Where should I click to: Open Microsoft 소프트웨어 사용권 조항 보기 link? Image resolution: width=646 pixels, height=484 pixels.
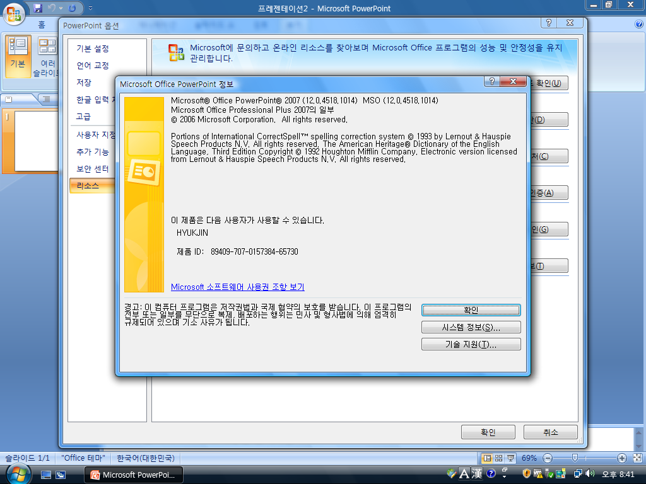pyautogui.click(x=238, y=287)
